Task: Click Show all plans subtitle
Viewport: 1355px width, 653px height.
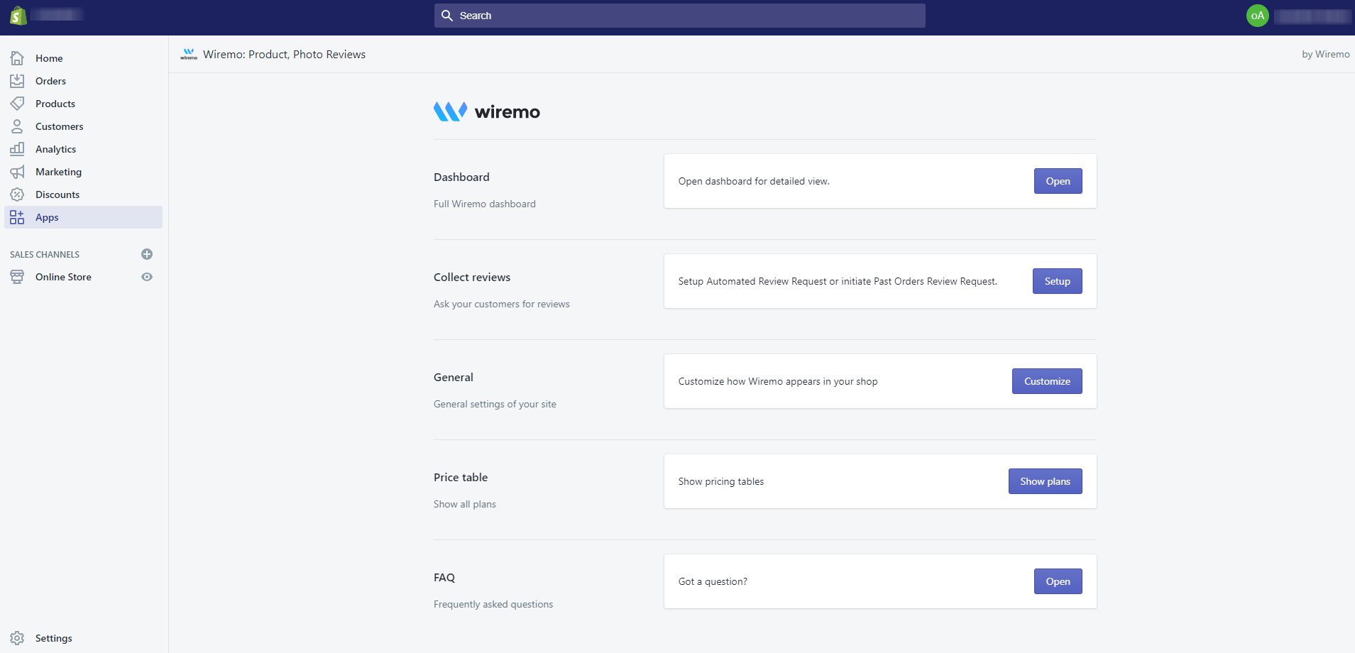Action: (465, 504)
